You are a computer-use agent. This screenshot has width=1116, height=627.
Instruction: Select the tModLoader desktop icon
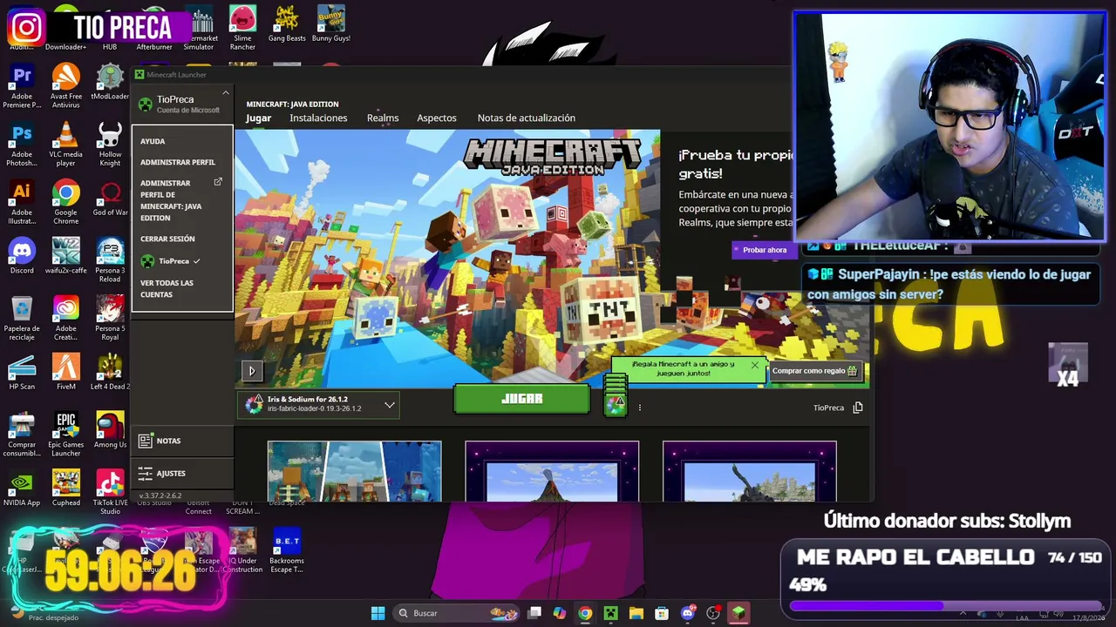tap(110, 82)
